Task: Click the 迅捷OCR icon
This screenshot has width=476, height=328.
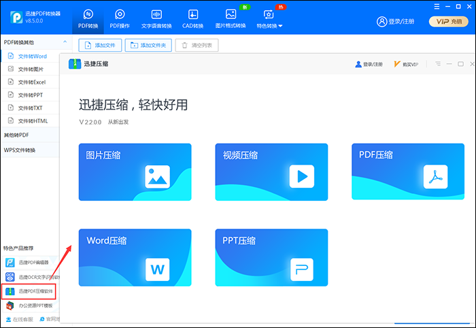Action: pyautogui.click(x=10, y=277)
